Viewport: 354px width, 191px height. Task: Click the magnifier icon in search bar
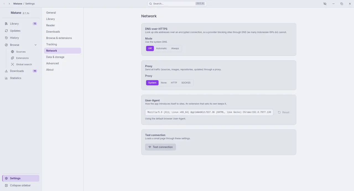[150, 4]
